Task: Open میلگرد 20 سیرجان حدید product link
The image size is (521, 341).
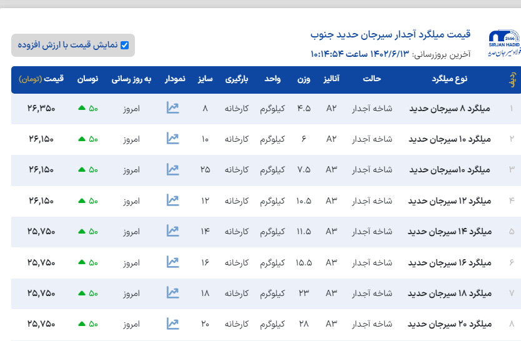Action: pyautogui.click(x=450, y=324)
